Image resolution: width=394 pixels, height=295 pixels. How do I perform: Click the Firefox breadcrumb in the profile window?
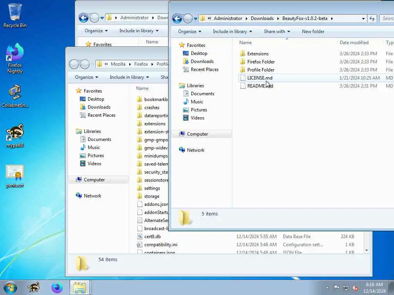[x=141, y=64]
